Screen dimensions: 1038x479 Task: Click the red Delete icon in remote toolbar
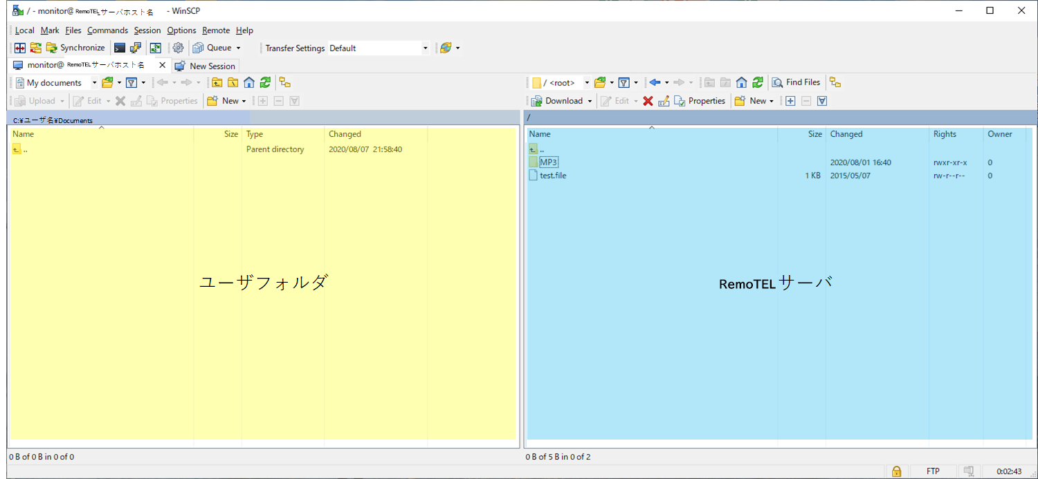click(648, 101)
